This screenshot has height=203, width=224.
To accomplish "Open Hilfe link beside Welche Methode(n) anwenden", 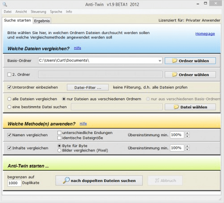I will pyautogui.click(x=83, y=124).
